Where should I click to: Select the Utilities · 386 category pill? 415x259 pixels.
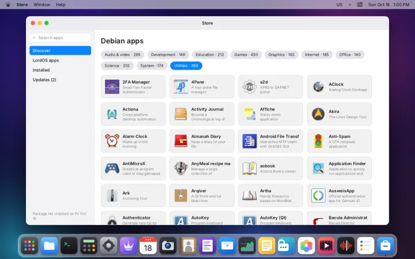pyautogui.click(x=186, y=66)
